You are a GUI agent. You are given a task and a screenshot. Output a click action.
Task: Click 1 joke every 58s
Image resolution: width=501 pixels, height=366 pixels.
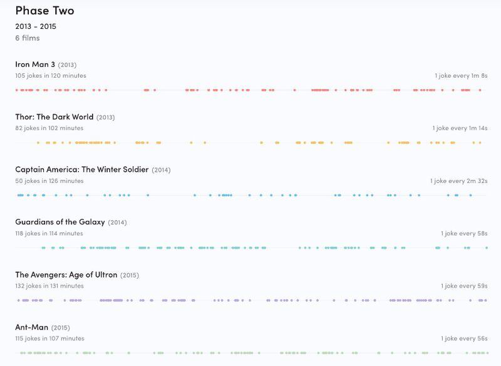tap(464, 233)
